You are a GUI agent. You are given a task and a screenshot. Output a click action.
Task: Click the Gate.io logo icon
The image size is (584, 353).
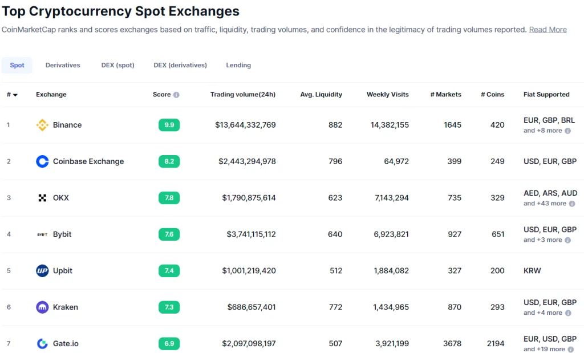pos(42,343)
